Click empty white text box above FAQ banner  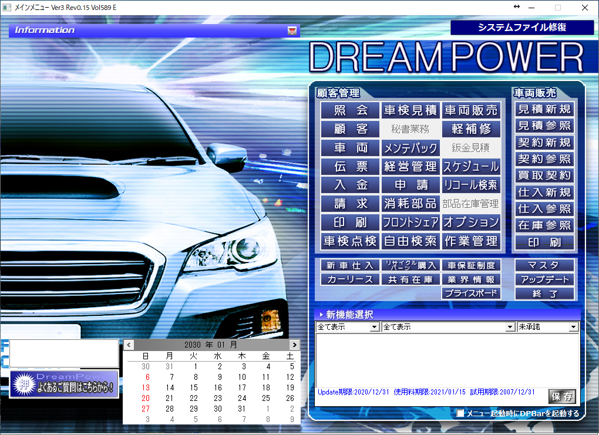pyautogui.click(x=64, y=353)
